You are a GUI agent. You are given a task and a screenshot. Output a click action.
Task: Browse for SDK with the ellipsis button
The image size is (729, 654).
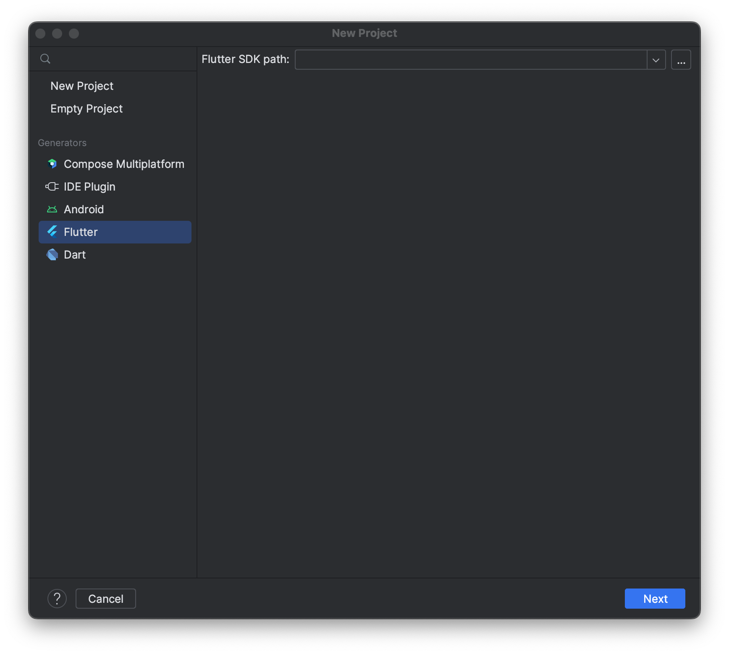[x=681, y=60]
